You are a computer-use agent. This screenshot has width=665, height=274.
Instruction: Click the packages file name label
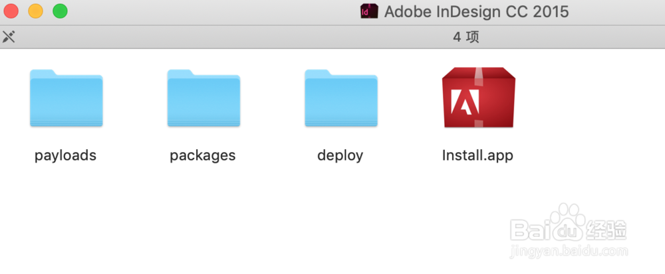(x=203, y=156)
